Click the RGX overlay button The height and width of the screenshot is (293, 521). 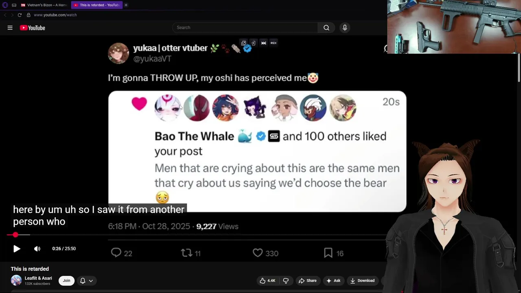[x=274, y=43]
